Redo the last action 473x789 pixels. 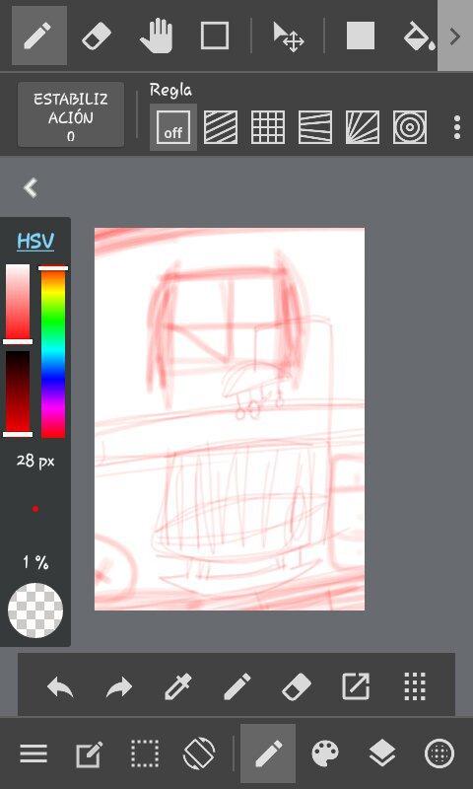[119, 686]
